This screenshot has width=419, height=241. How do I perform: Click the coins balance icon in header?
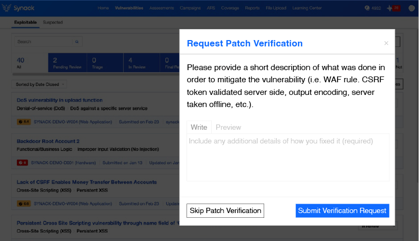[x=367, y=8]
